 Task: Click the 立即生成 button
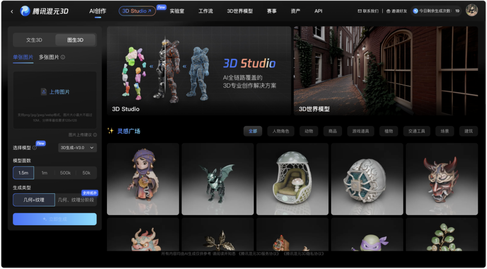[55, 219]
